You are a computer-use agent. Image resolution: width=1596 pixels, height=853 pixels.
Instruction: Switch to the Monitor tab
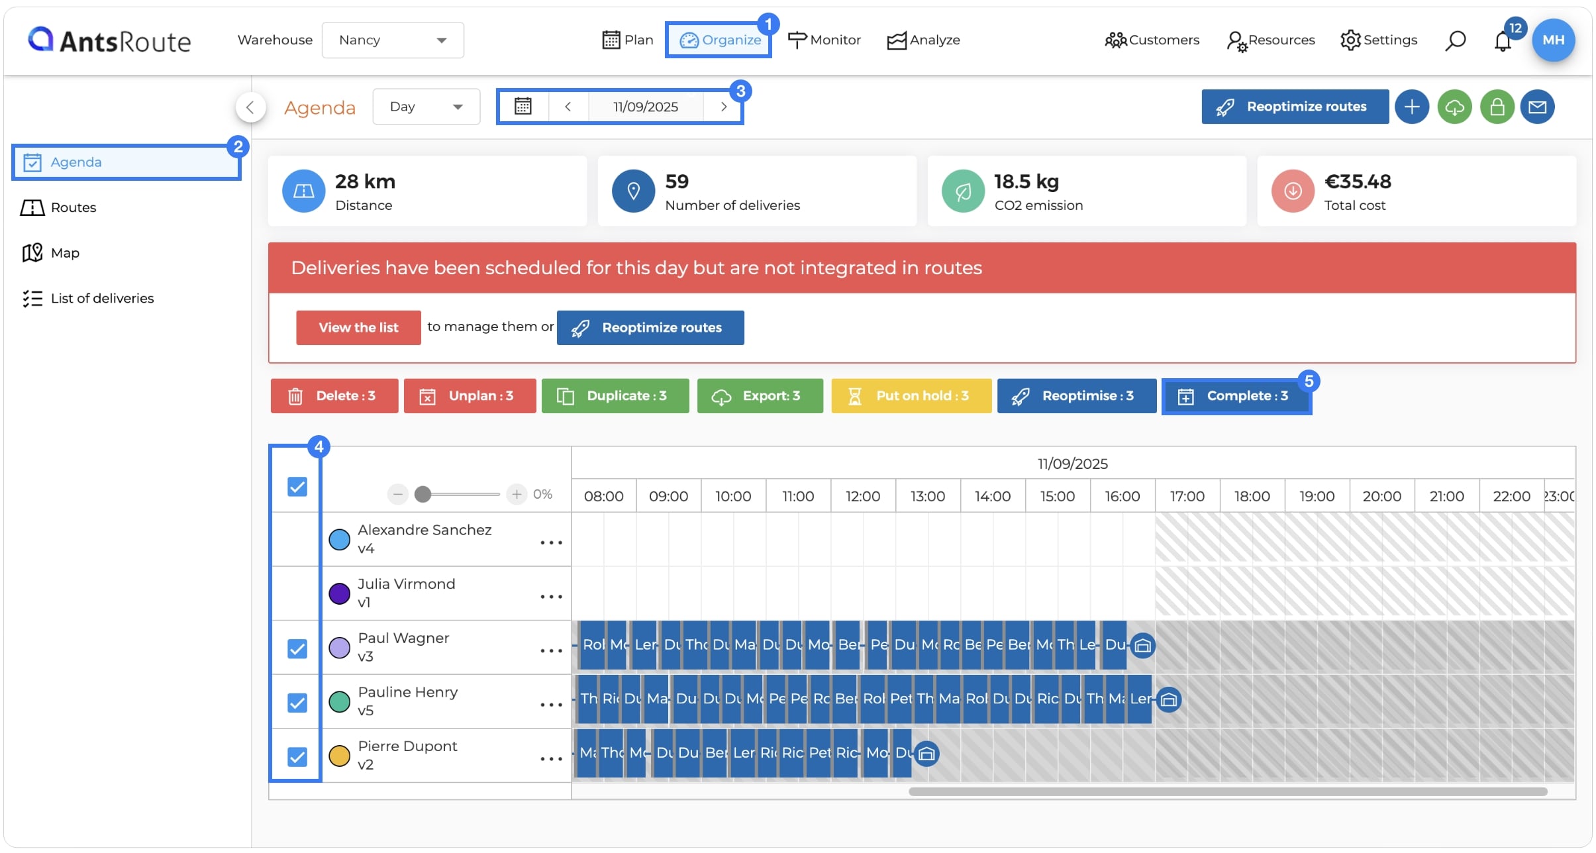(824, 40)
